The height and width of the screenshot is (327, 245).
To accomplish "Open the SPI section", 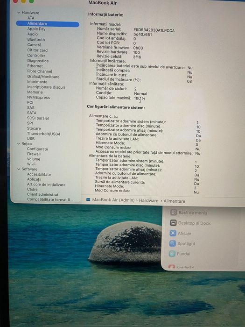I will [x=30, y=123].
